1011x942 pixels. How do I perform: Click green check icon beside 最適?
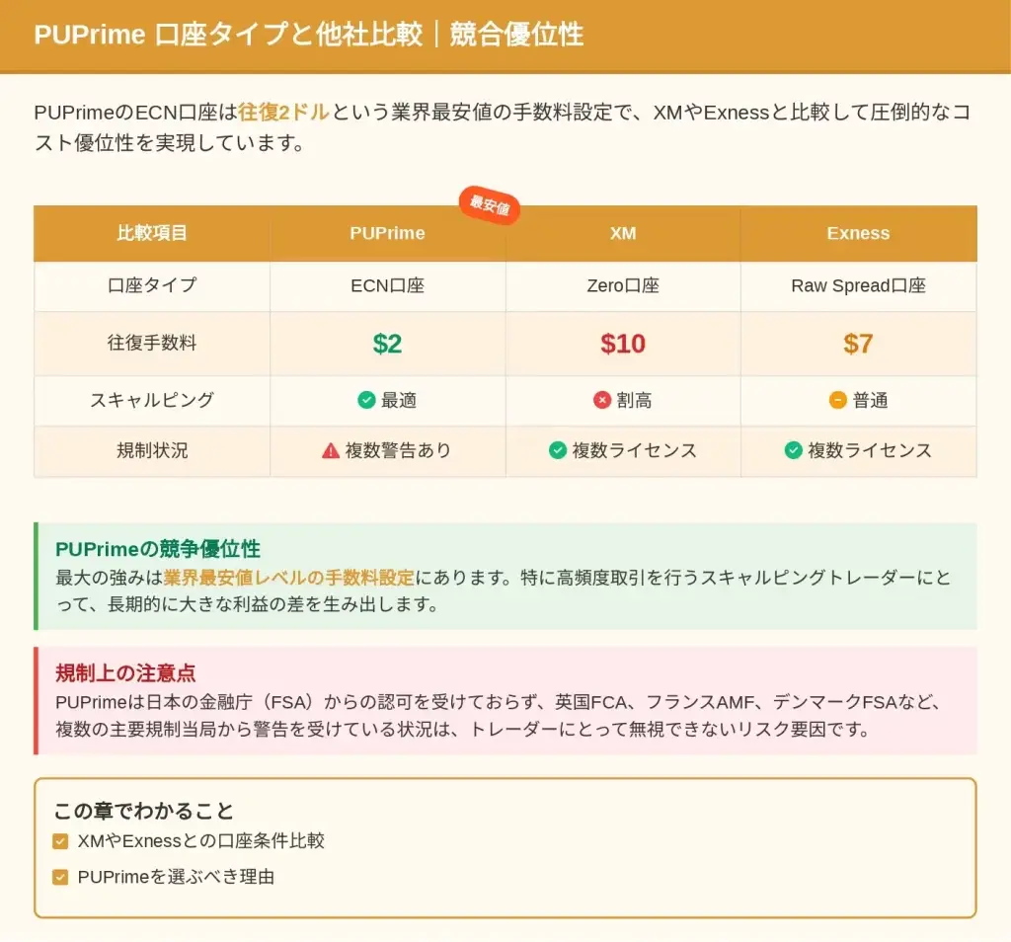[x=366, y=400]
